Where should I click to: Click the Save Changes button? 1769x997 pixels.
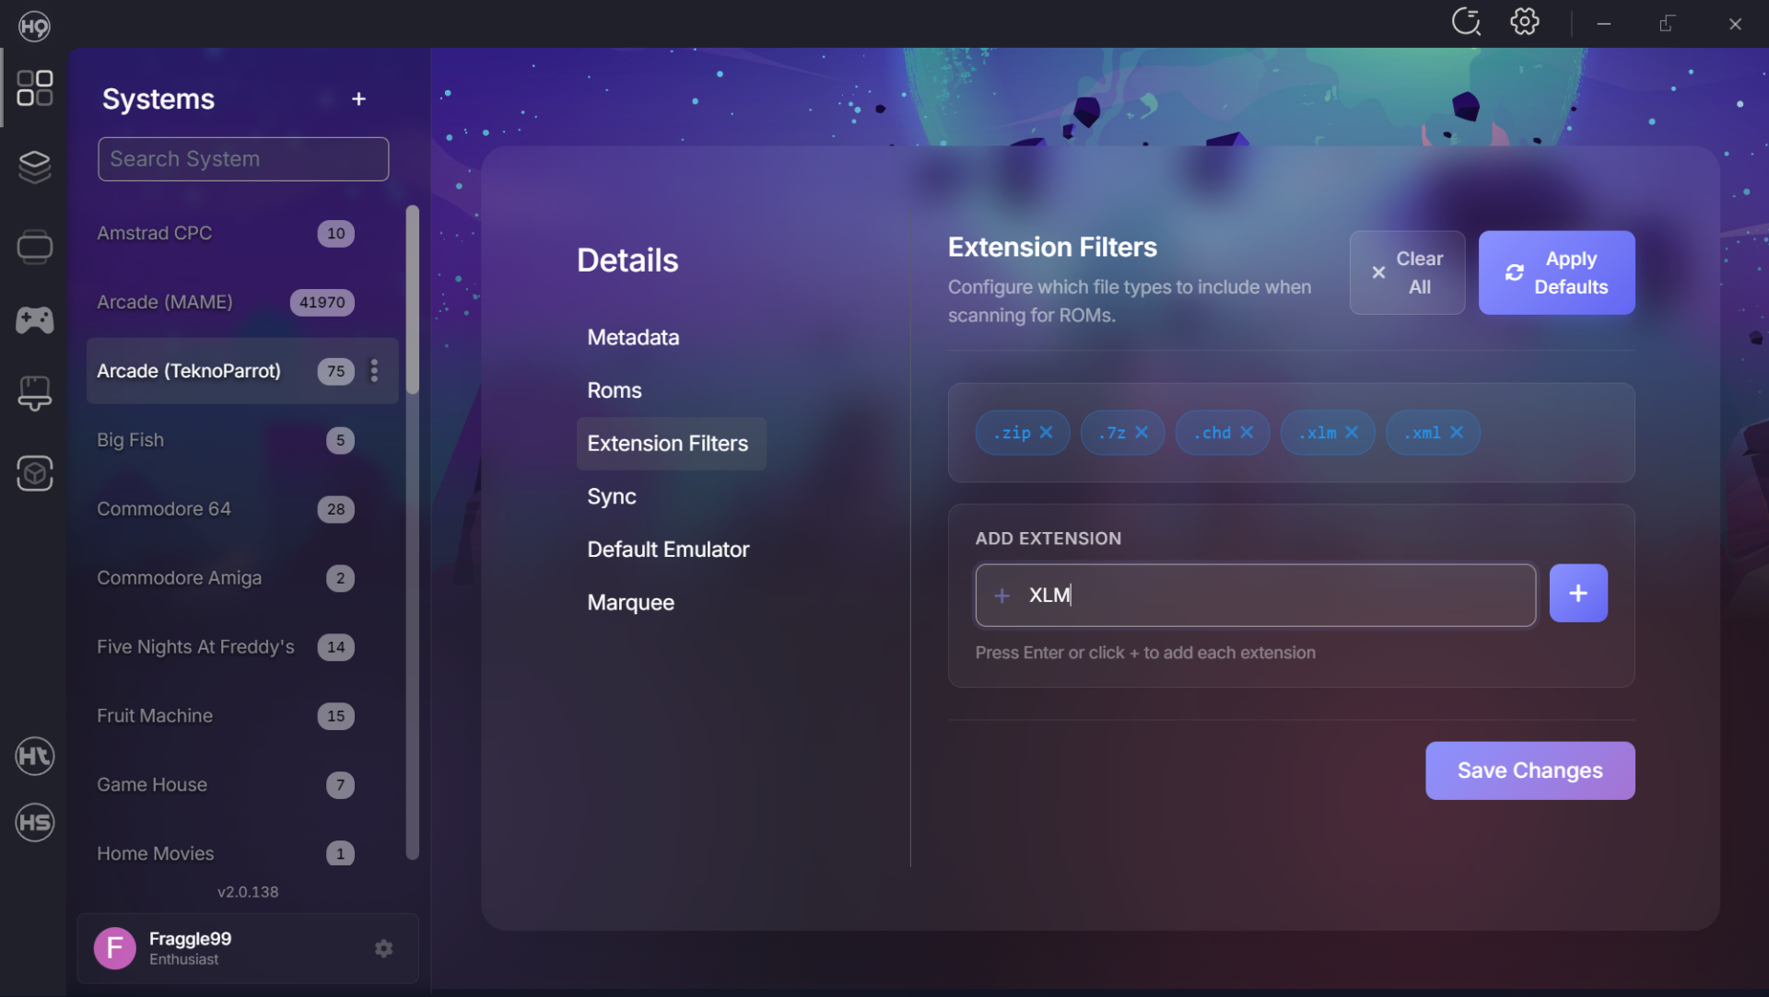pos(1529,771)
